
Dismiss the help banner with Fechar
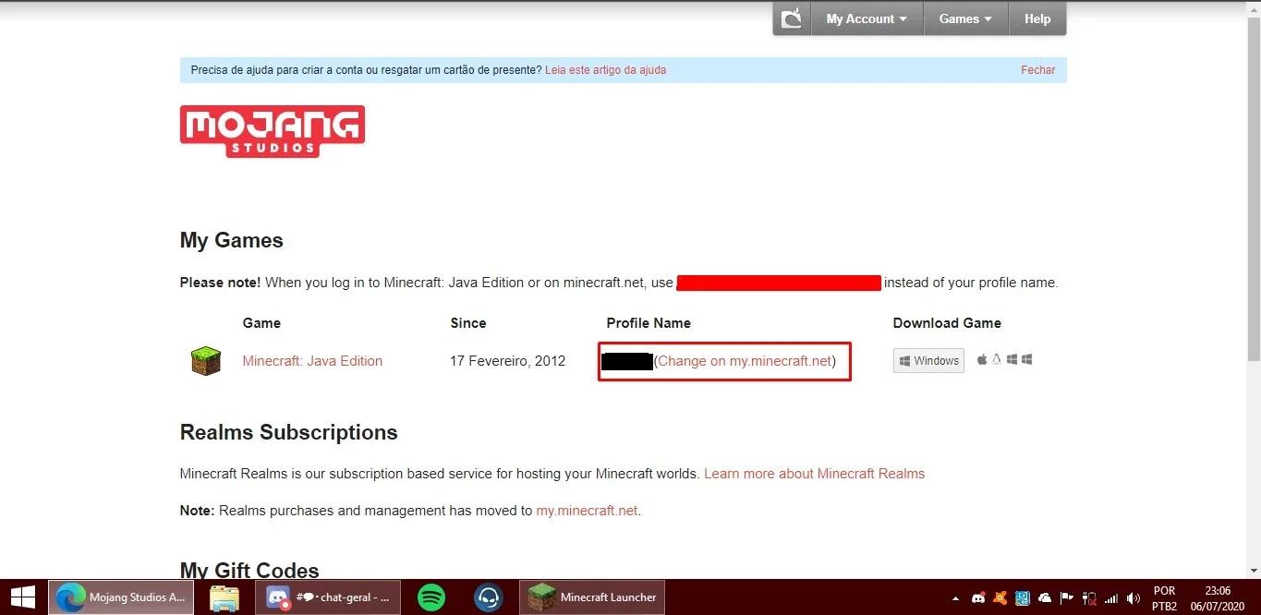pos(1037,70)
